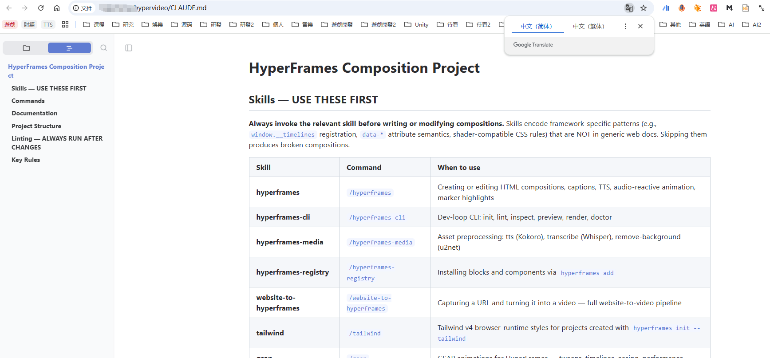Viewport: 770px width, 358px height.
Task: Open the 研究 bookmark folder
Action: (x=123, y=24)
